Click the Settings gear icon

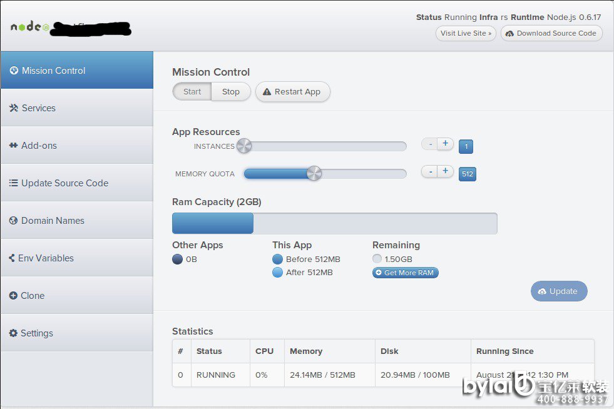(x=13, y=333)
